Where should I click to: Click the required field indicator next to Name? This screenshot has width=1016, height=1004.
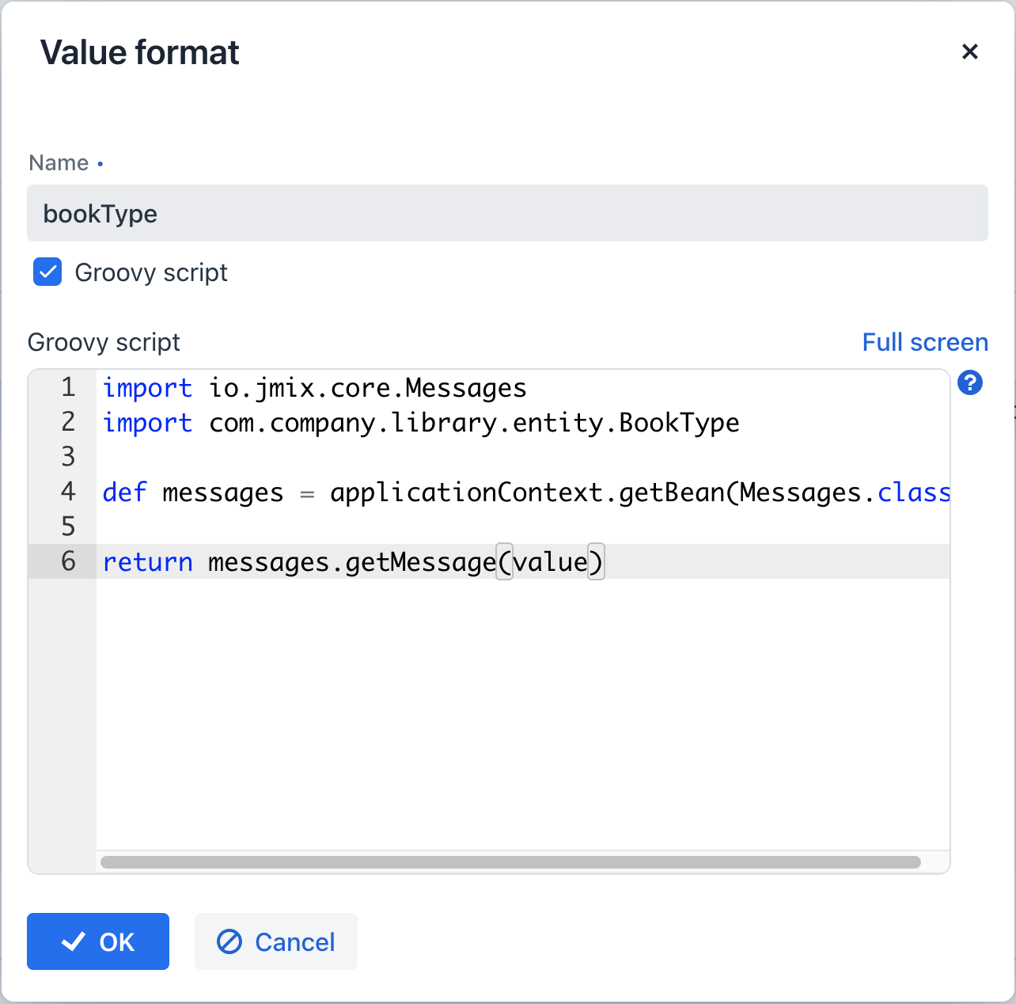pyautogui.click(x=100, y=164)
